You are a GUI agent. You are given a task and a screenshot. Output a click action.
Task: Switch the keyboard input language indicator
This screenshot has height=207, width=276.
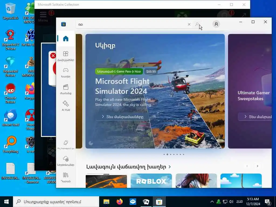pyautogui.click(x=239, y=202)
